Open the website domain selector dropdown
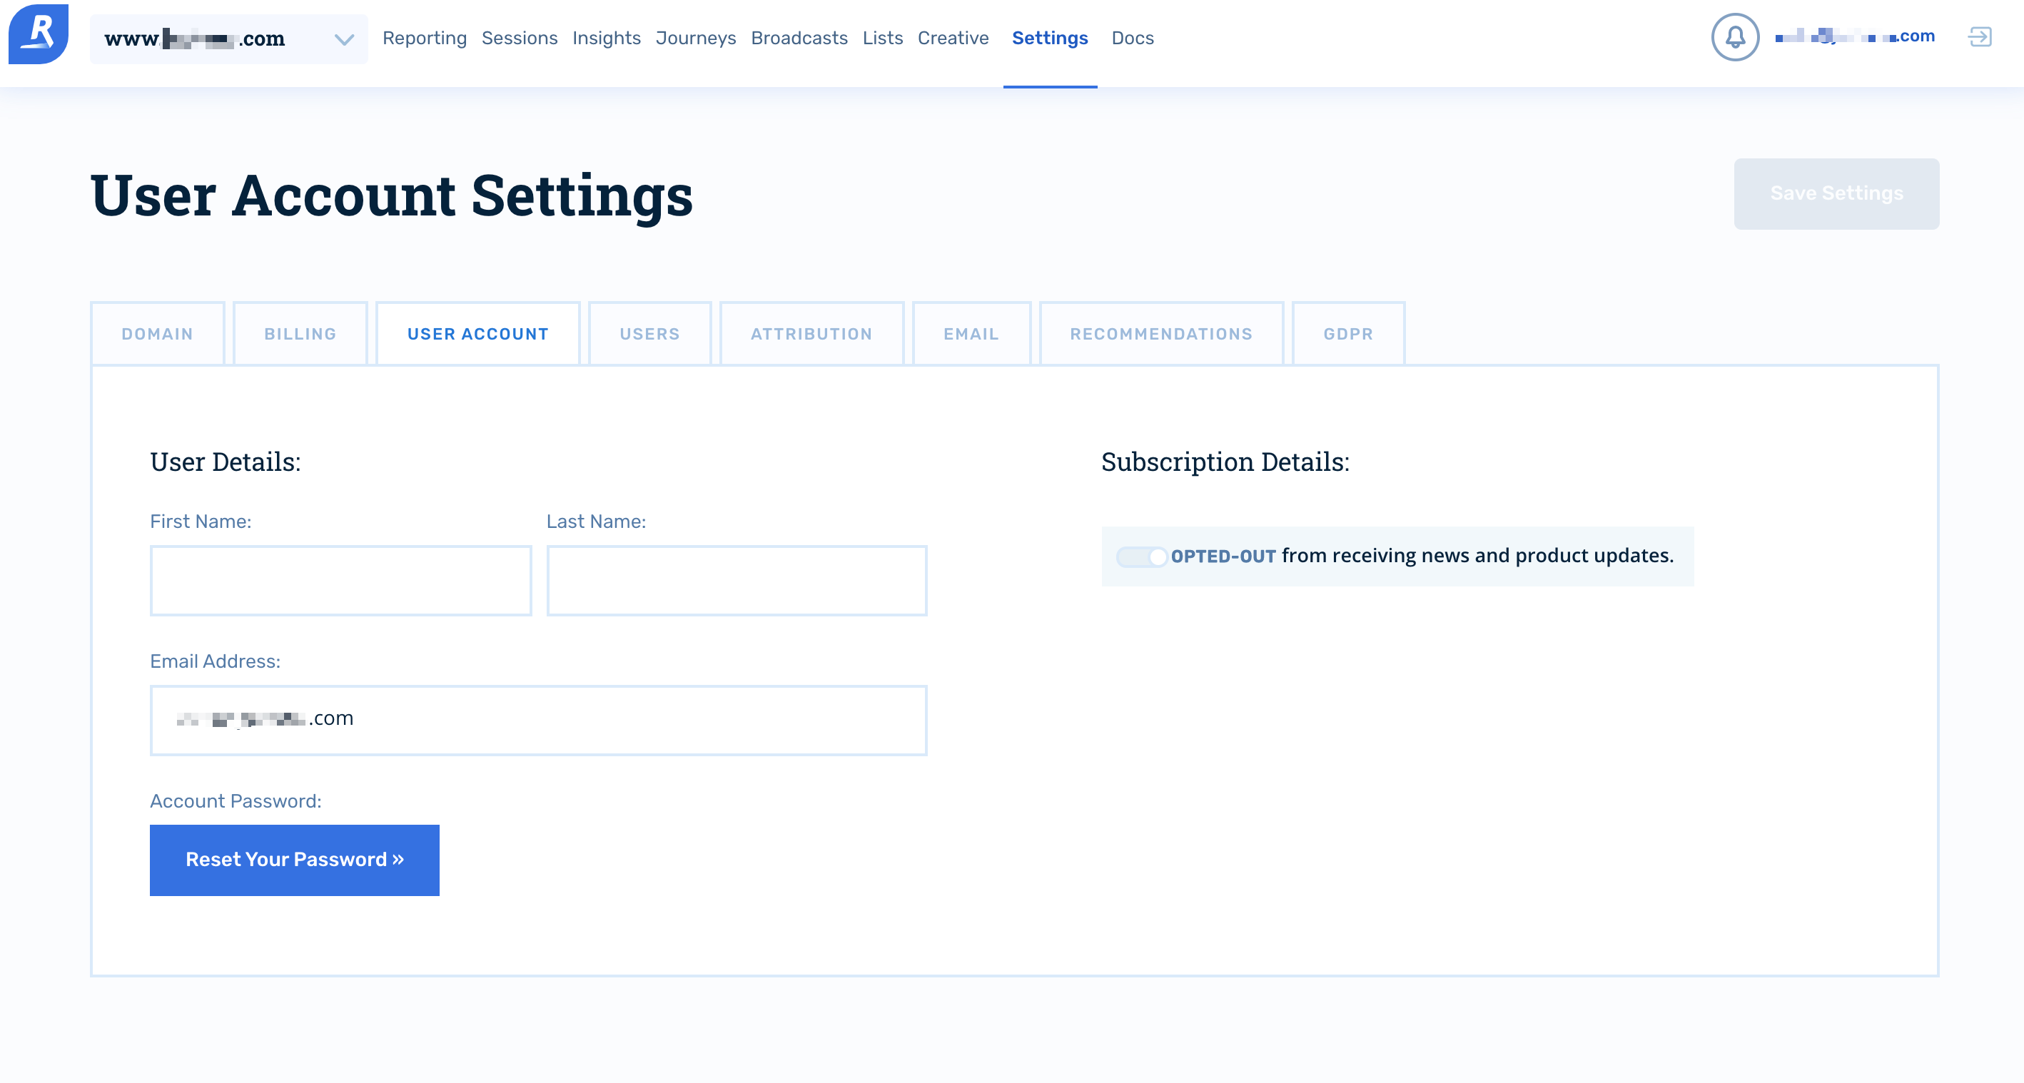The height and width of the screenshot is (1083, 2024). pyautogui.click(x=342, y=39)
